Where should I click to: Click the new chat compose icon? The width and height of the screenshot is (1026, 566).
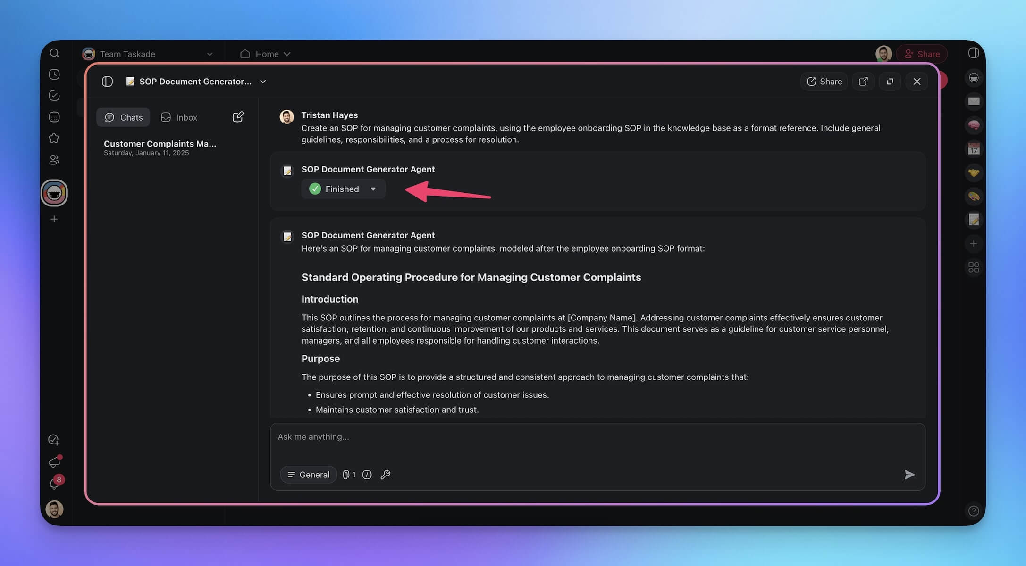[238, 117]
